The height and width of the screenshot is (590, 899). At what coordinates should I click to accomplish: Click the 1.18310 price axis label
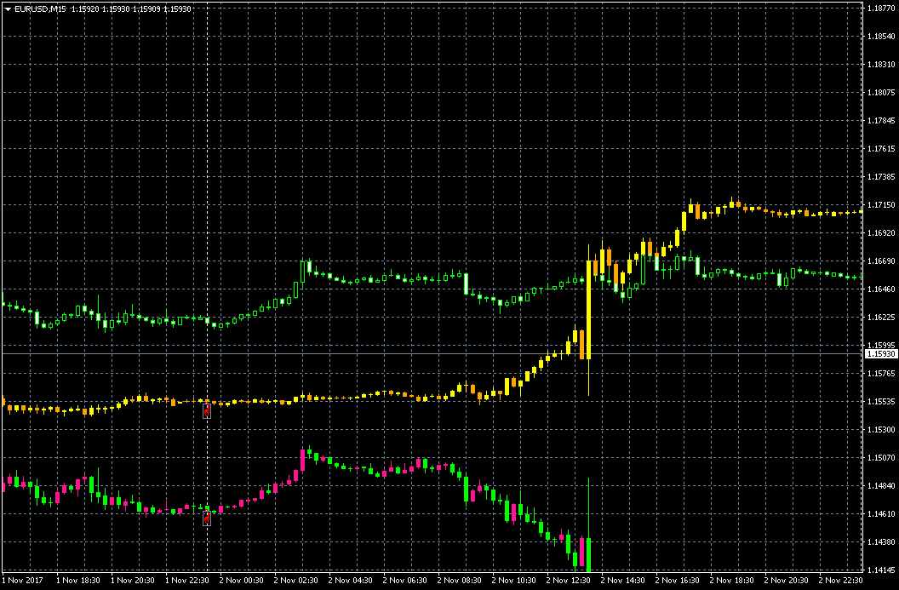tap(881, 64)
